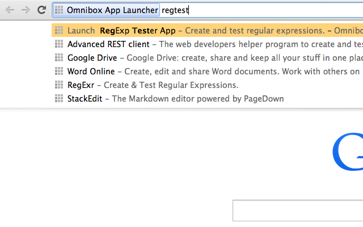Reload the page with the refresh icon
The image size is (363, 227).
point(41,10)
